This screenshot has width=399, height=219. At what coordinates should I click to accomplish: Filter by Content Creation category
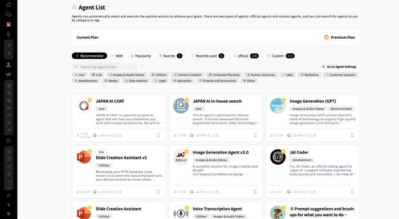click(x=188, y=75)
